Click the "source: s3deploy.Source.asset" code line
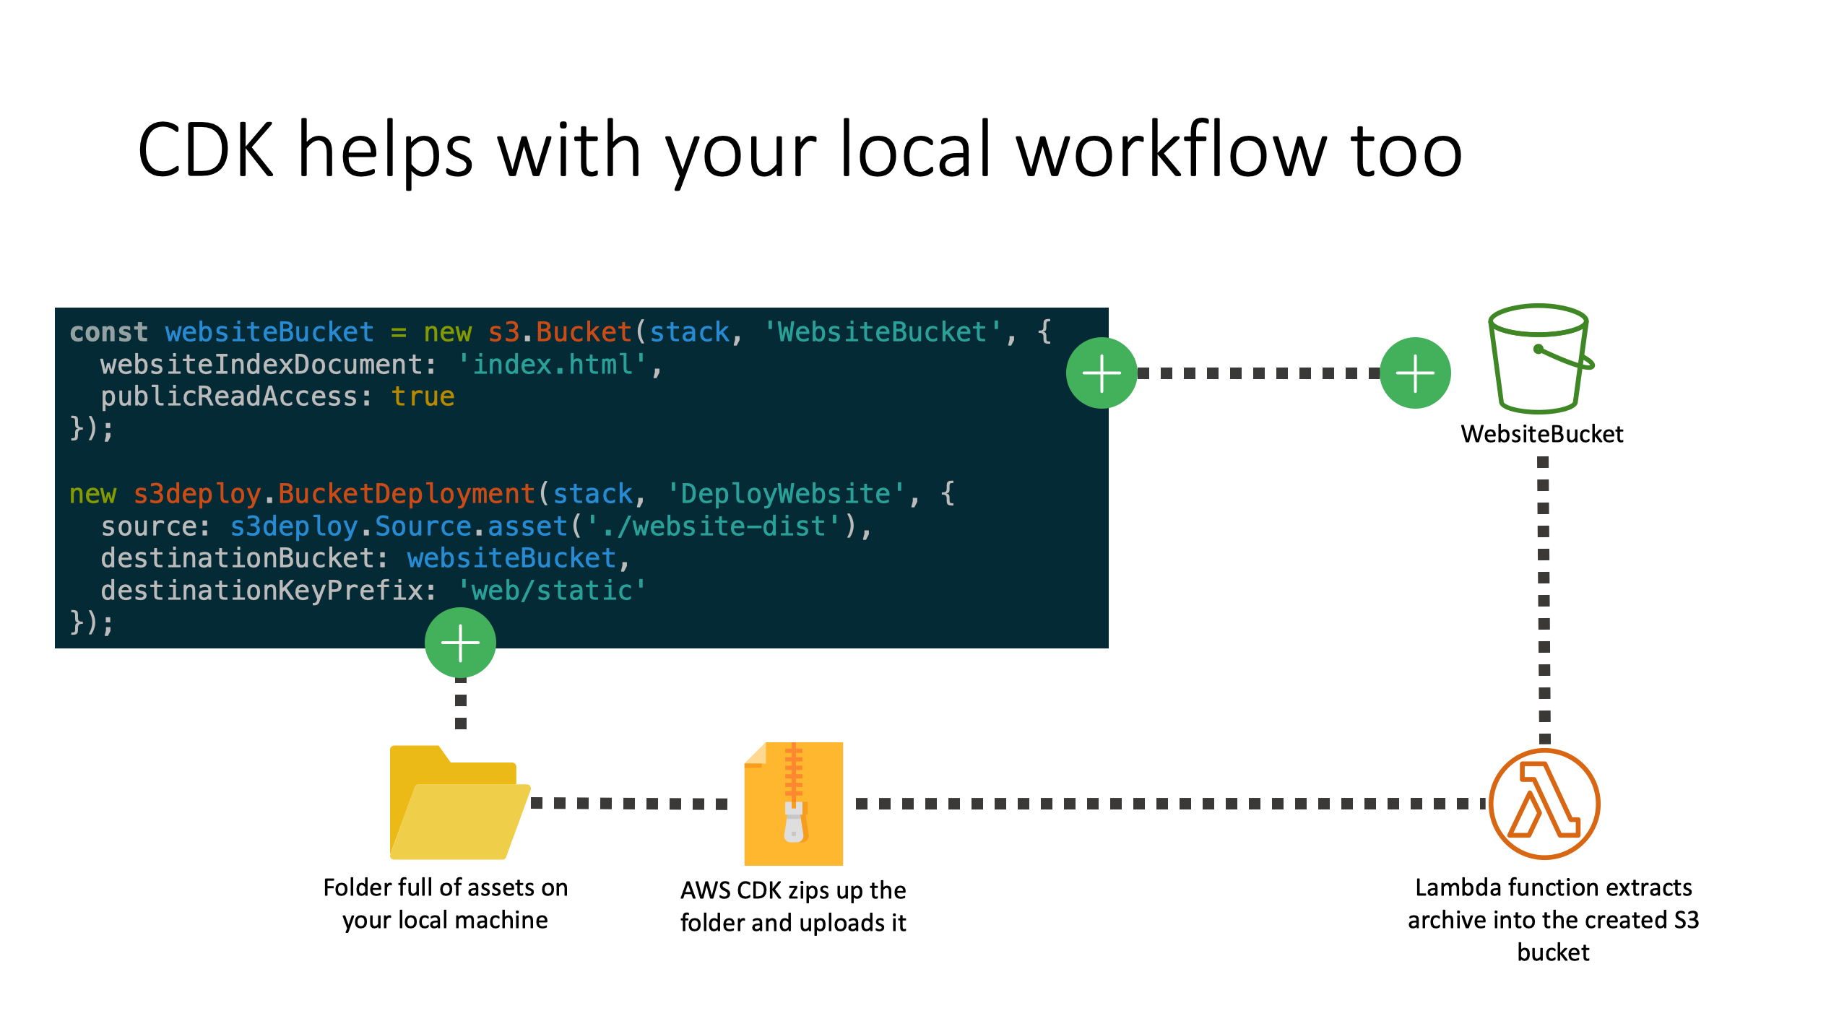 [486, 526]
